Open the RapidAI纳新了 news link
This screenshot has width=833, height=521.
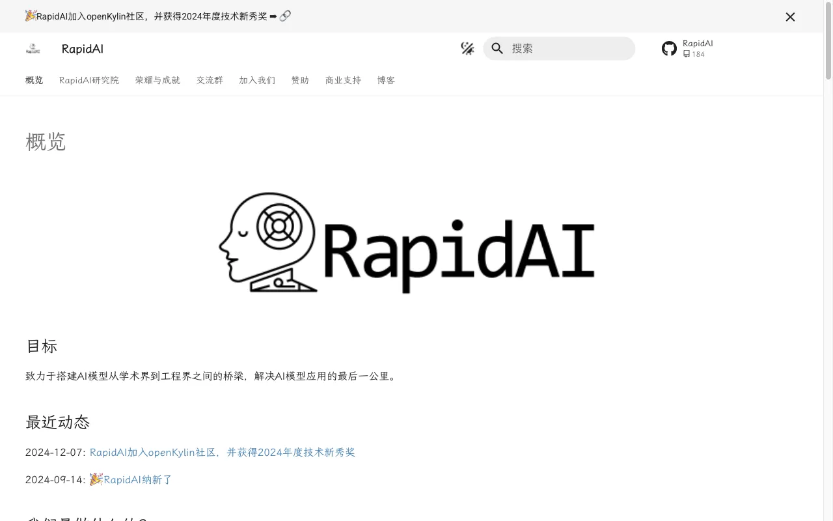pyautogui.click(x=131, y=479)
